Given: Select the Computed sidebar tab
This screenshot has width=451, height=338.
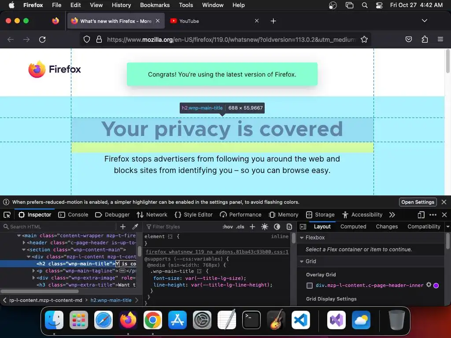Looking at the screenshot, I should point(353,227).
